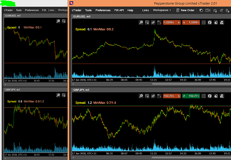Image resolution: width=231 pixels, height=160 pixels.
Task: Open the zoom tool on front GBPJPY chart
Action: point(141,96)
